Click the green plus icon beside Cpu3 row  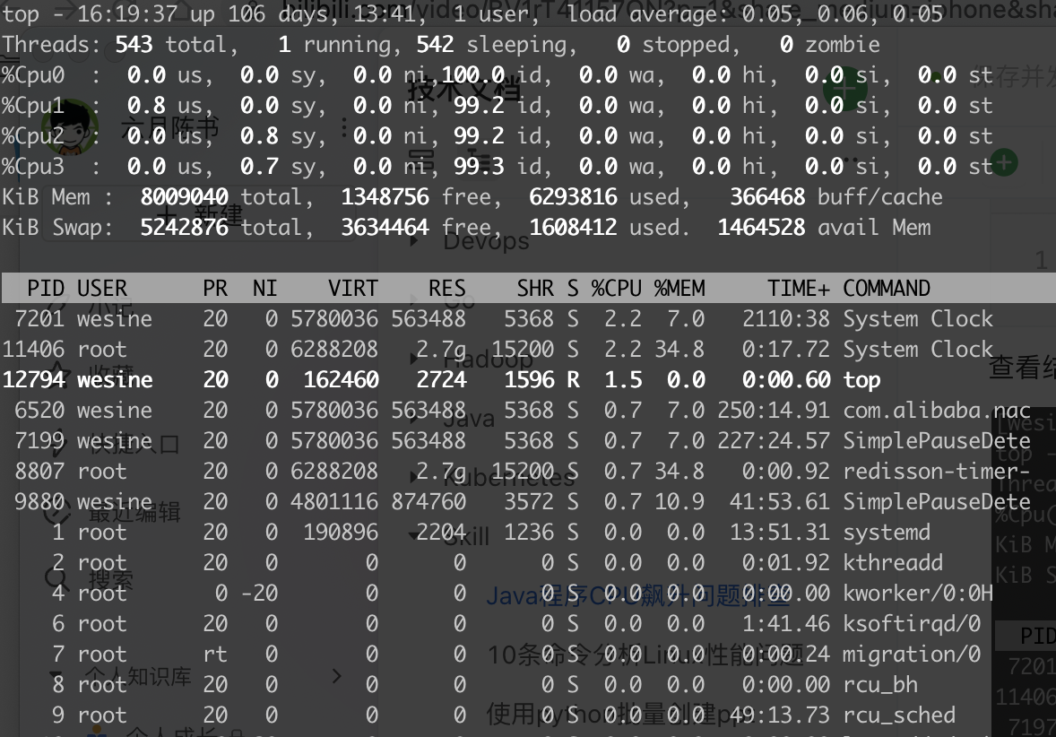pos(1003,162)
